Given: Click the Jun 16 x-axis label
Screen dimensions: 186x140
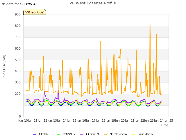Looking at the screenshot, I should click(82, 120).
